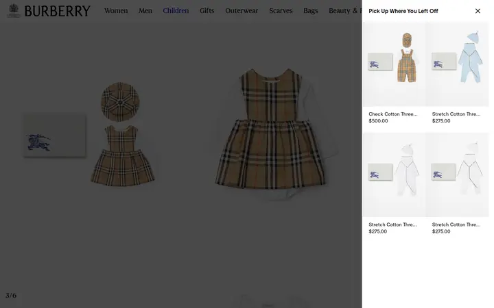Screen dimensions: 494x308
Task: Open the partly hidden Beauty menu item
Action: pyautogui.click(x=345, y=11)
